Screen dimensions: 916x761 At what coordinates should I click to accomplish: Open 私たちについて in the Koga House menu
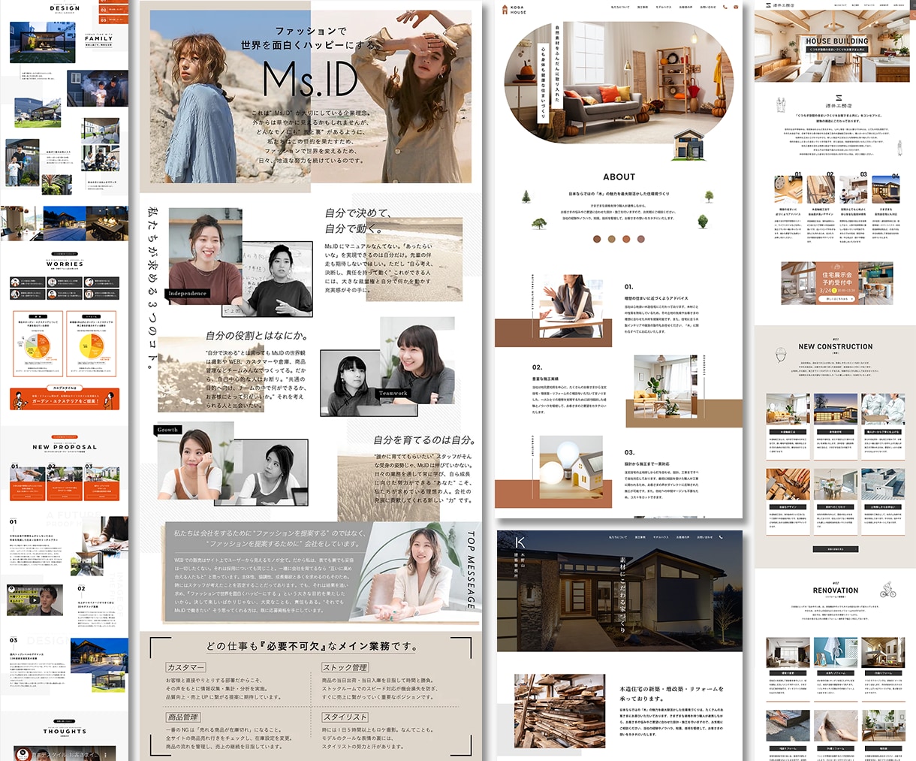620,8
